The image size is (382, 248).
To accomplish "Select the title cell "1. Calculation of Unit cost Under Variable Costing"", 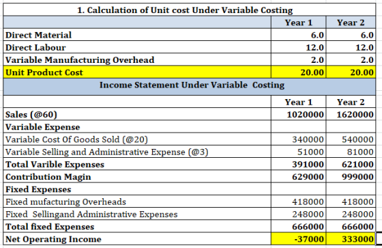I will [190, 10].
